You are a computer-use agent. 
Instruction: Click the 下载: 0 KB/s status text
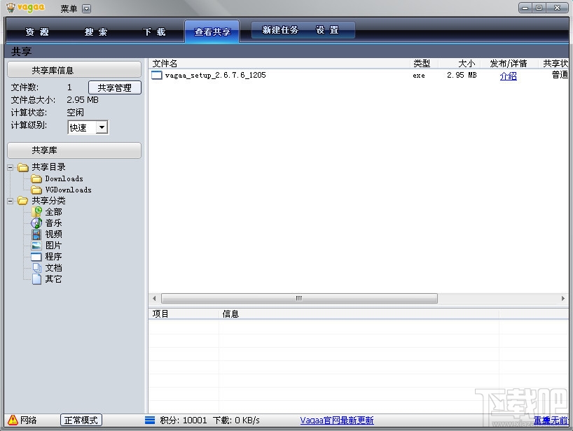236,421
